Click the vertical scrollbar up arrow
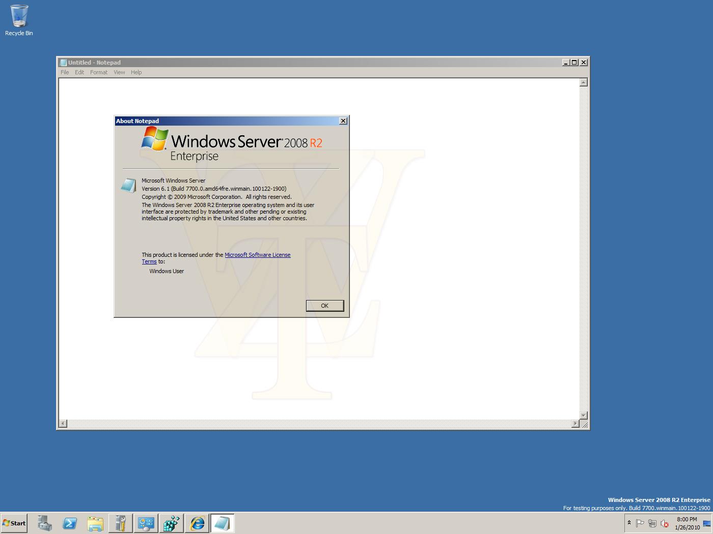Viewport: 713px width, 534px height. 584,82
